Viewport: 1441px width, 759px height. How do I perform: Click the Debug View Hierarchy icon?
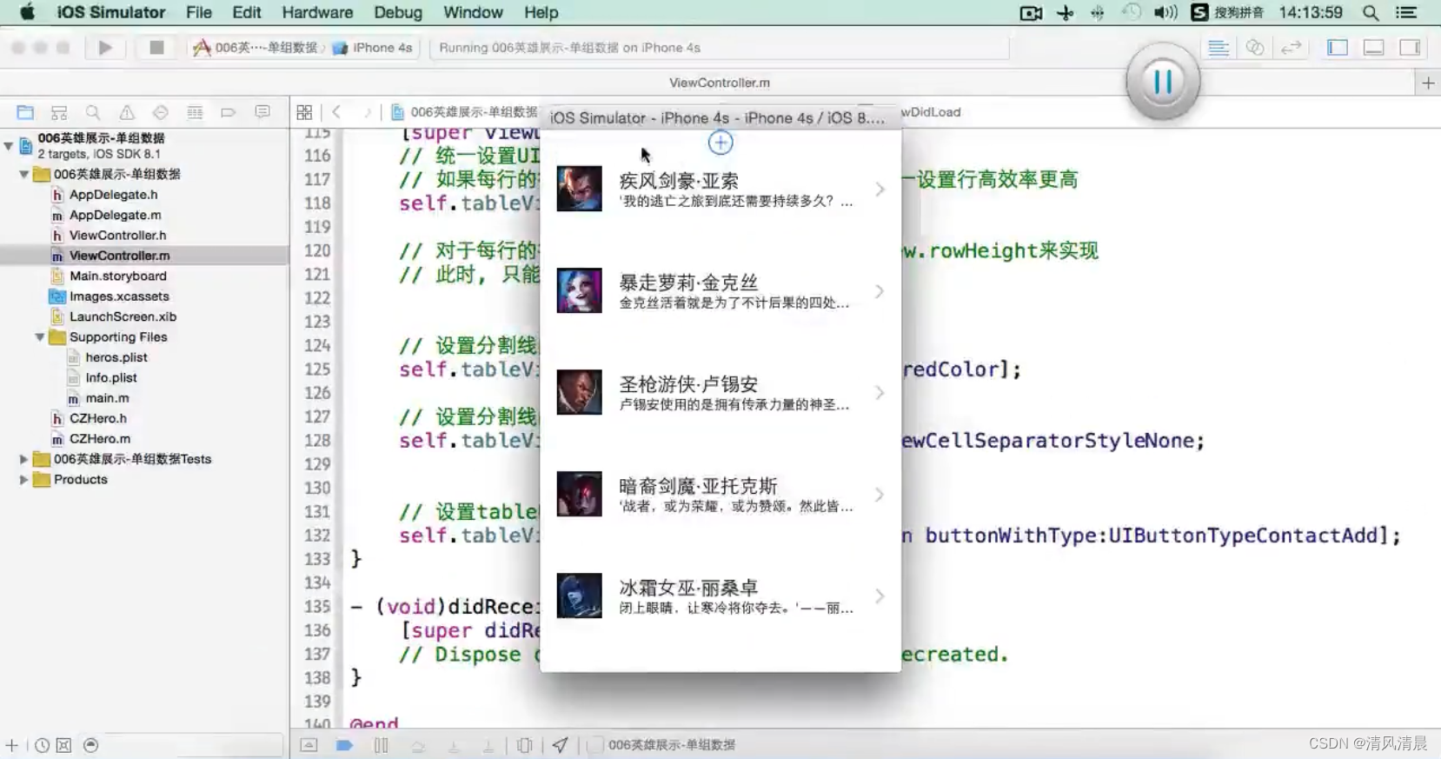click(525, 745)
